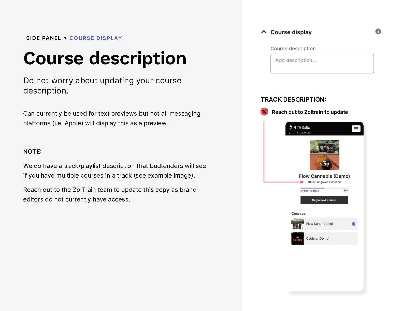Click the red X icon by Reach out to Zoltrain
The width and height of the screenshot is (403, 311).
264,112
